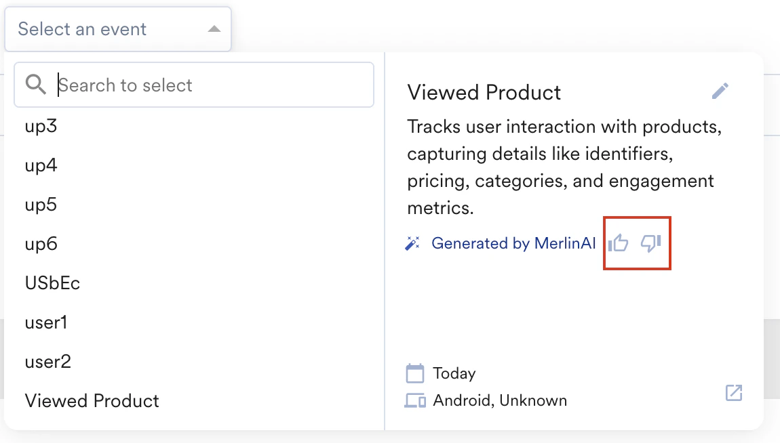Select Viewed Product in the event list
Image resolution: width=780 pixels, height=443 pixels.
(x=92, y=400)
